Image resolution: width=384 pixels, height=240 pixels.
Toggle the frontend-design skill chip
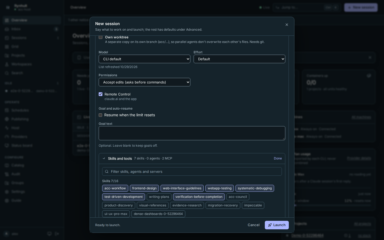tap(144, 188)
